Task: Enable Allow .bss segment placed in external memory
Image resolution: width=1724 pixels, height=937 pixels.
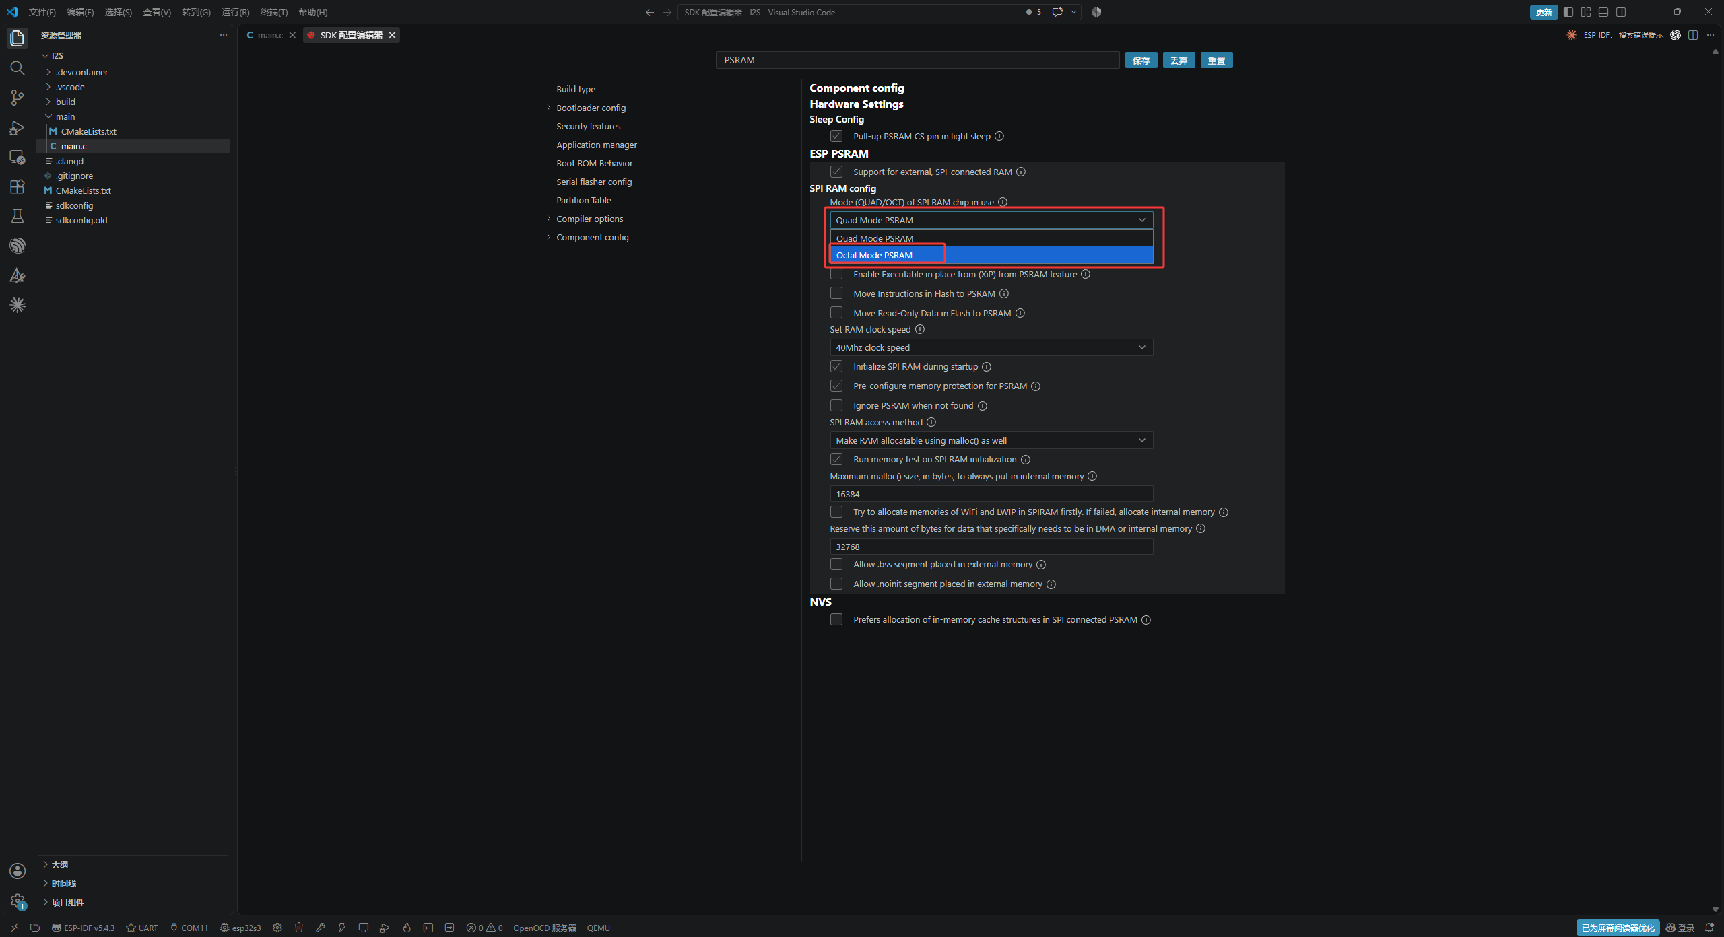Action: coord(836,564)
